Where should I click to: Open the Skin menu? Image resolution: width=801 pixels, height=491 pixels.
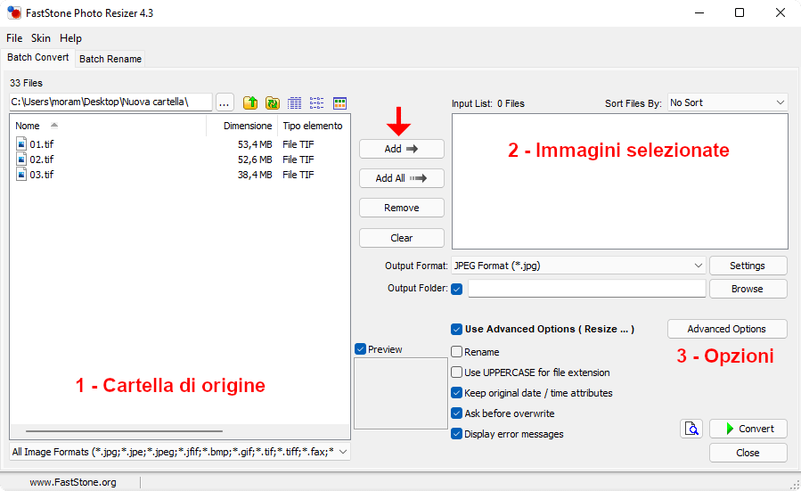pyautogui.click(x=40, y=37)
